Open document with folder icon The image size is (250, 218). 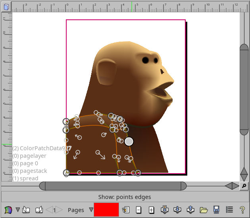click(x=204, y=210)
